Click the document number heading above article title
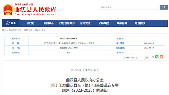The width and height of the screenshot is (169, 95). pyautogui.click(x=85, y=70)
